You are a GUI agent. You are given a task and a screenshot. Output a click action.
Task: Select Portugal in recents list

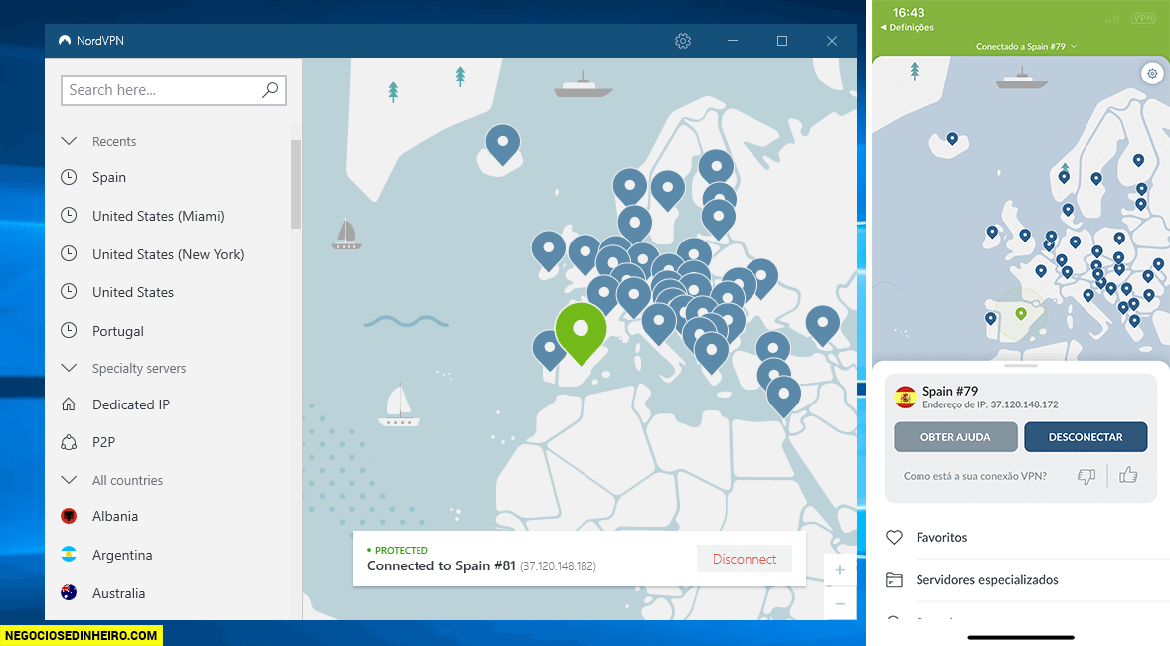(x=118, y=331)
